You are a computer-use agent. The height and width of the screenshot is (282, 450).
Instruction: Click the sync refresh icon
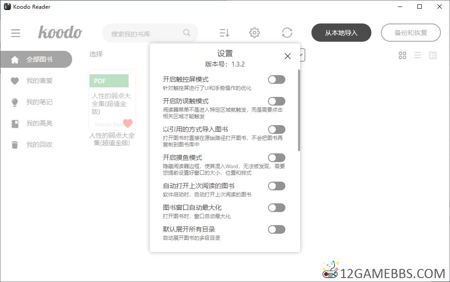point(287,33)
